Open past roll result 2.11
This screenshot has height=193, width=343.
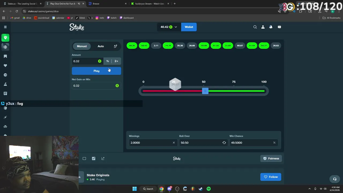[x=156, y=46]
